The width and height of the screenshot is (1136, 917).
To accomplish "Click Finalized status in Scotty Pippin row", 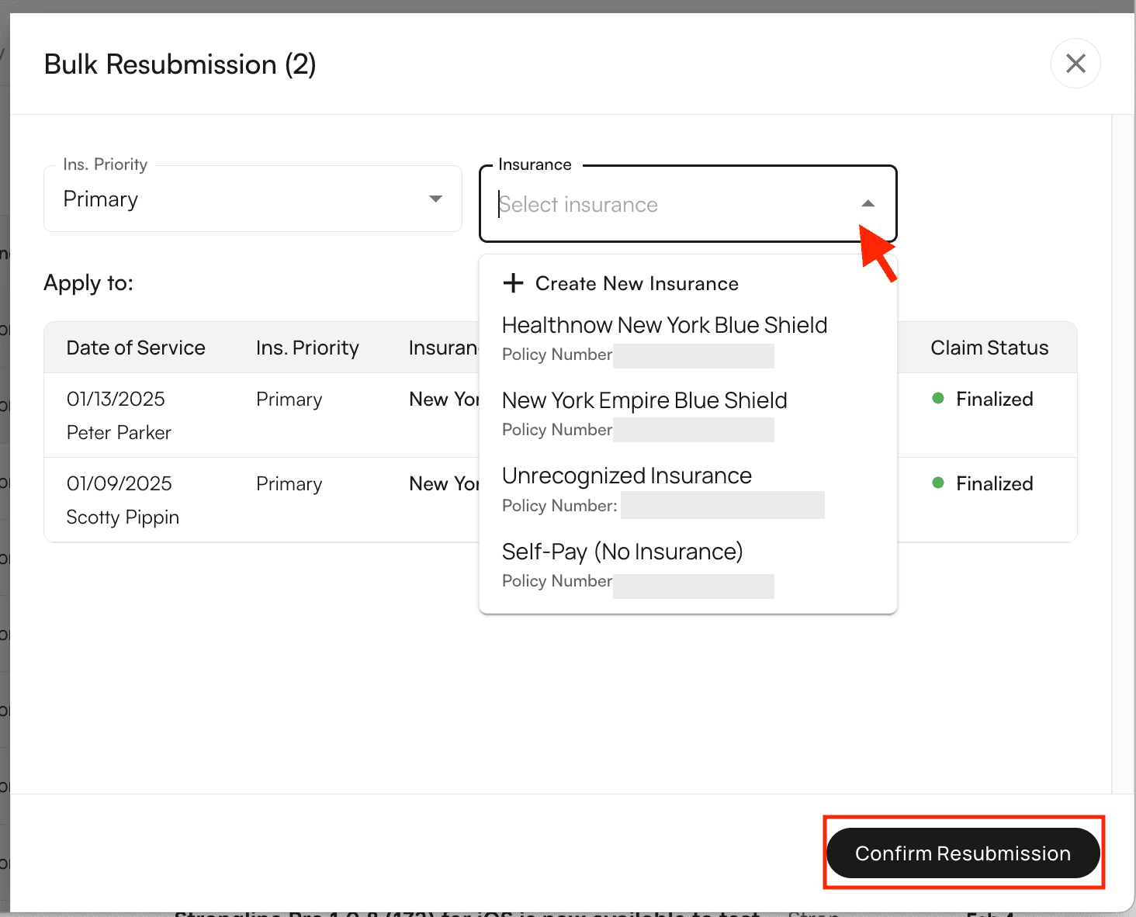I will click(994, 483).
